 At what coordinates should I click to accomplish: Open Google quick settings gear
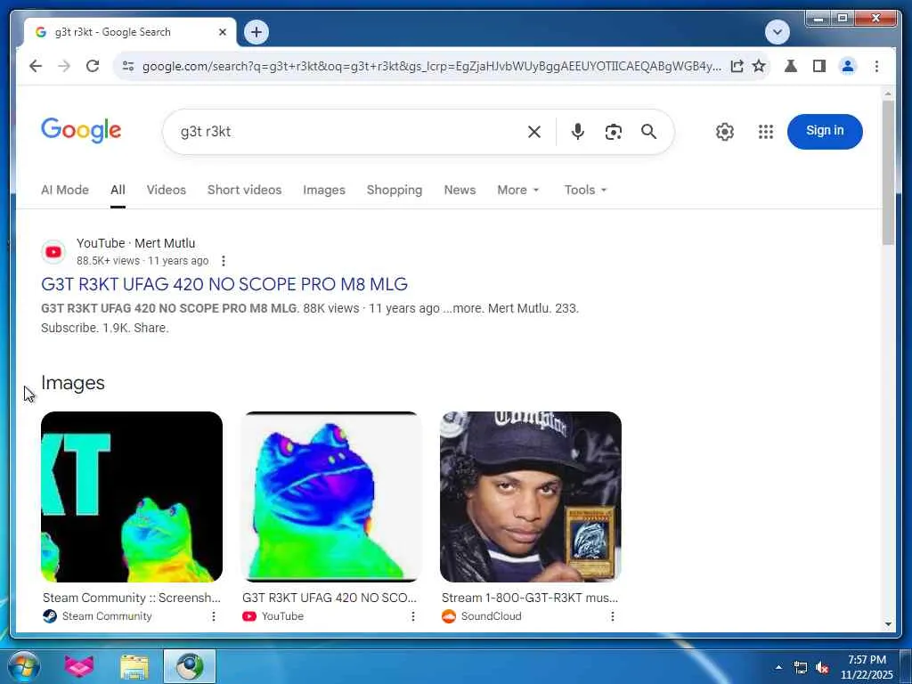(x=725, y=132)
